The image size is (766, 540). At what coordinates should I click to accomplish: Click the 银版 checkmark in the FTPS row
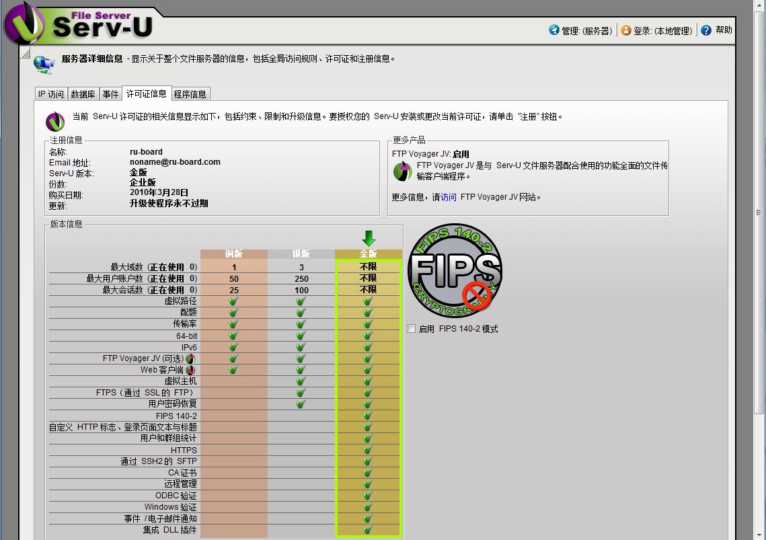tap(301, 393)
